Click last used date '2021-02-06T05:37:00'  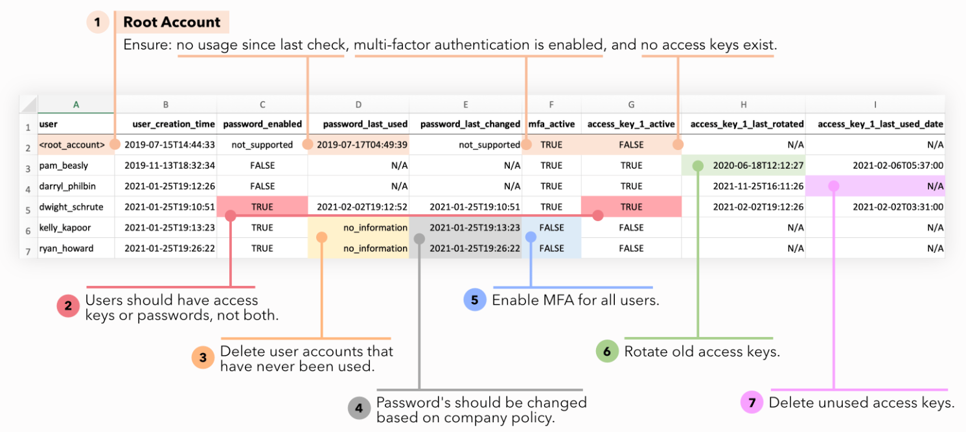pyautogui.click(x=875, y=166)
